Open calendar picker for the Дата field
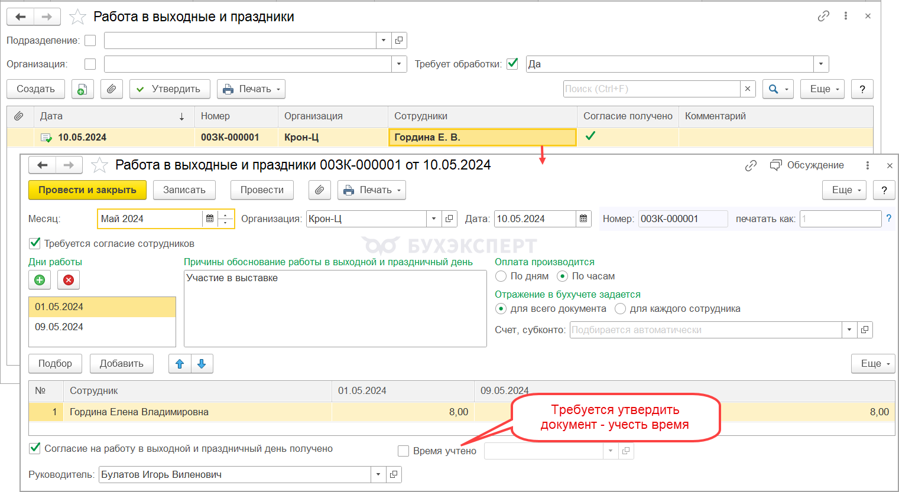This screenshot has height=492, width=899. point(583,219)
